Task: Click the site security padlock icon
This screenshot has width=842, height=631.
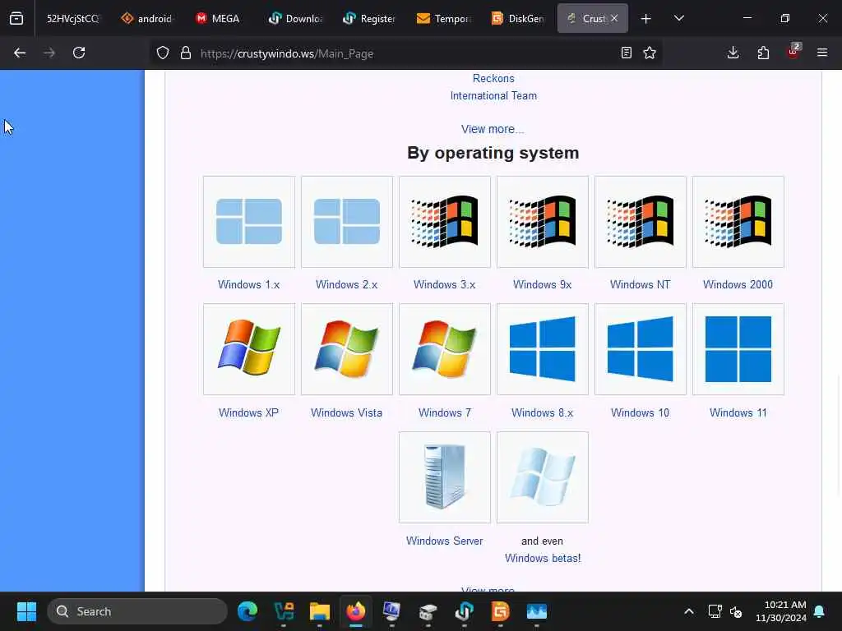Action: [x=186, y=53]
